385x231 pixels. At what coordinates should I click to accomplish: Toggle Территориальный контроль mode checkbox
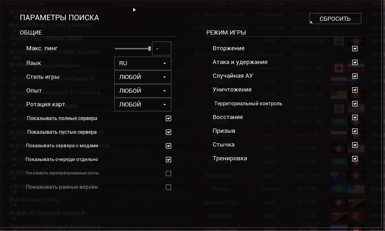pyautogui.click(x=355, y=104)
